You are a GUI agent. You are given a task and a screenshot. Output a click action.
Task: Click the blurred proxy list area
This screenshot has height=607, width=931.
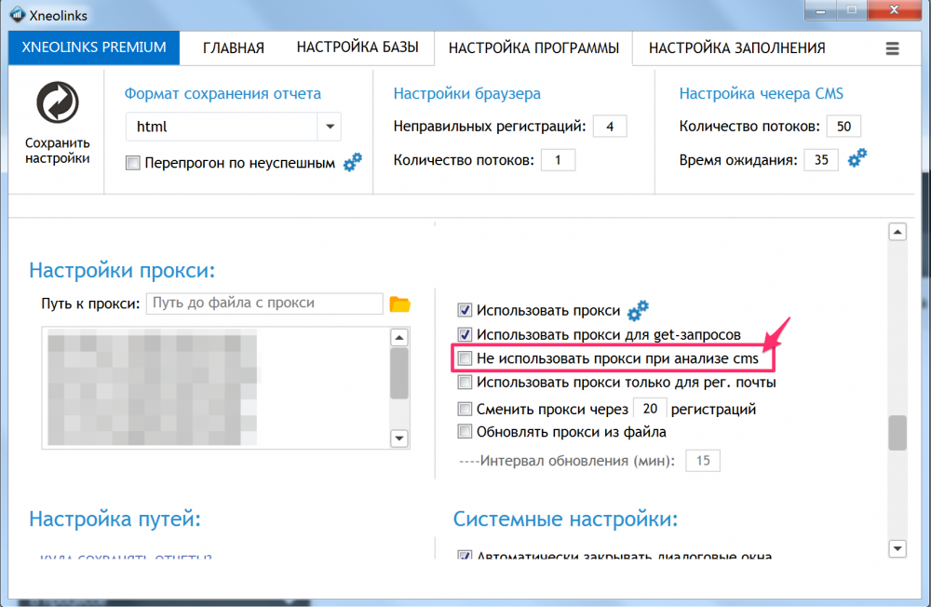coord(153,387)
